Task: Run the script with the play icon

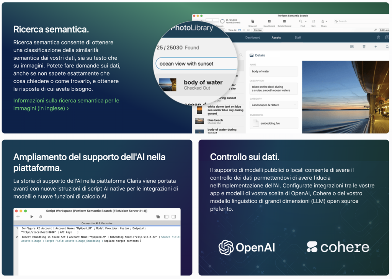Action: pos(32,217)
